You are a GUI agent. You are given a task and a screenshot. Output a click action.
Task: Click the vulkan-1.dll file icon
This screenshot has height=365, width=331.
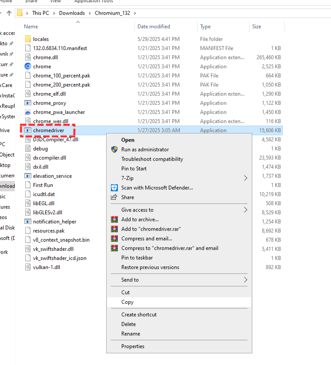(x=28, y=267)
